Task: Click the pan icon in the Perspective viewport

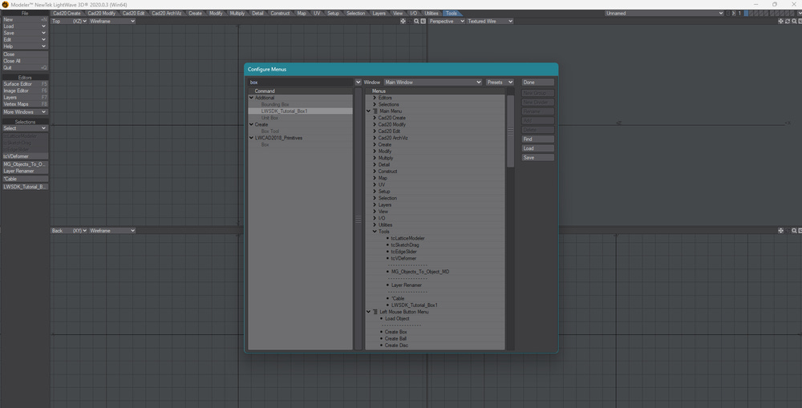Action: 780,22
